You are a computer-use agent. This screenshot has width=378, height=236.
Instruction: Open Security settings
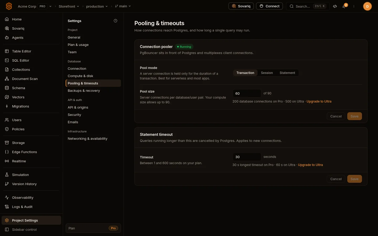click(93, 115)
